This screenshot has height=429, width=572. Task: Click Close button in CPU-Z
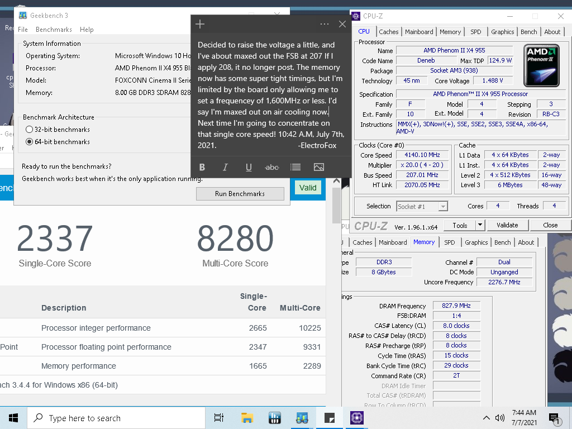click(550, 226)
